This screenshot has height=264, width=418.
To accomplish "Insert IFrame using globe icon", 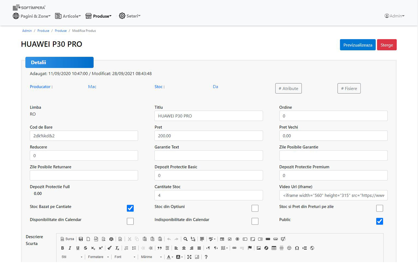I will pos(312,248).
